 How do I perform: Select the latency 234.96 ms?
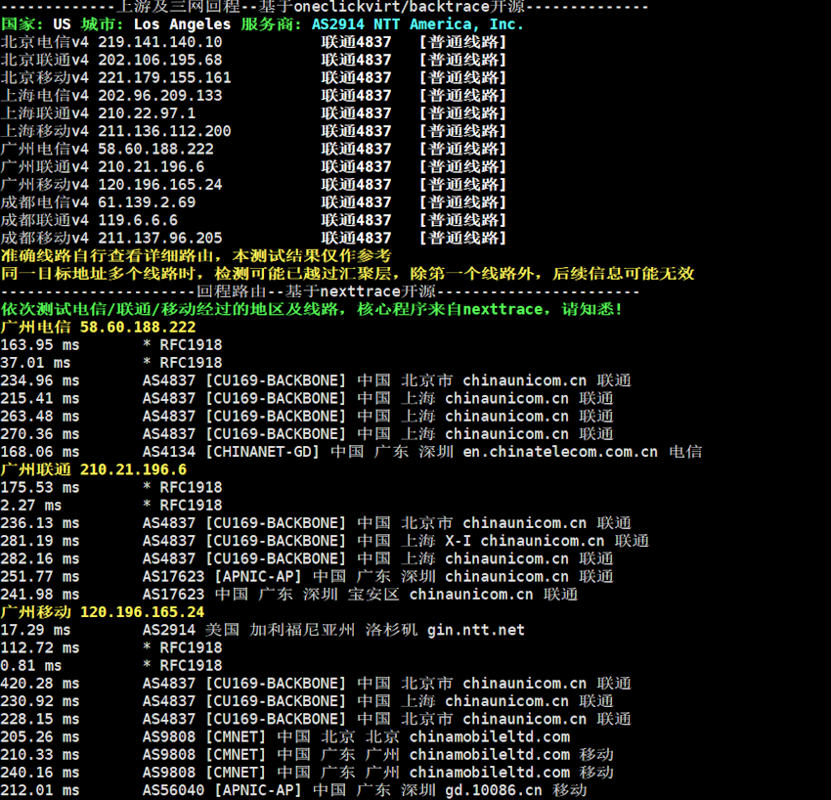(x=40, y=380)
